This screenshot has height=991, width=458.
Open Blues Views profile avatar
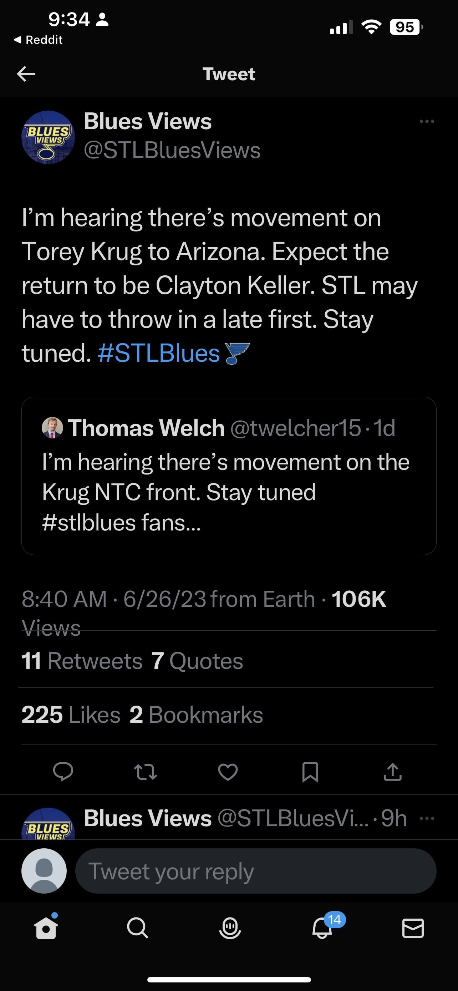(48, 137)
